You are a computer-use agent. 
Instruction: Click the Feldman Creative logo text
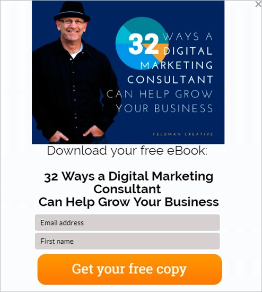(183, 134)
